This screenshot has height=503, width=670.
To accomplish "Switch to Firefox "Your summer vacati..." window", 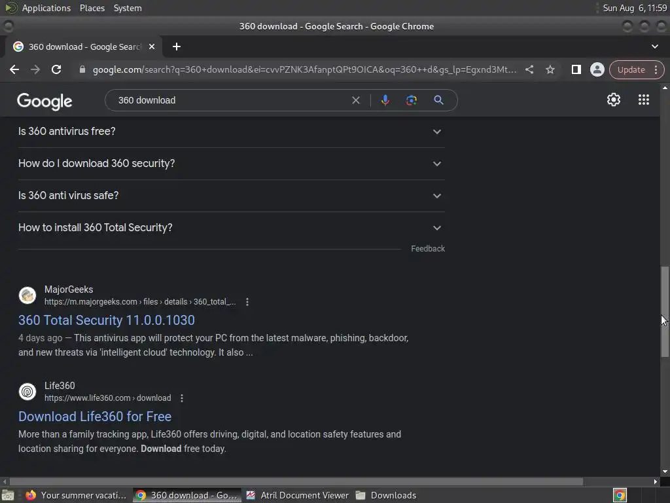I will (x=76, y=495).
